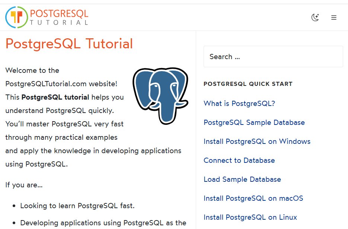Image resolution: width=348 pixels, height=229 pixels.
Task: Click the 'POSTGRESQL QUICK START' sidebar heading
Action: 248,84
